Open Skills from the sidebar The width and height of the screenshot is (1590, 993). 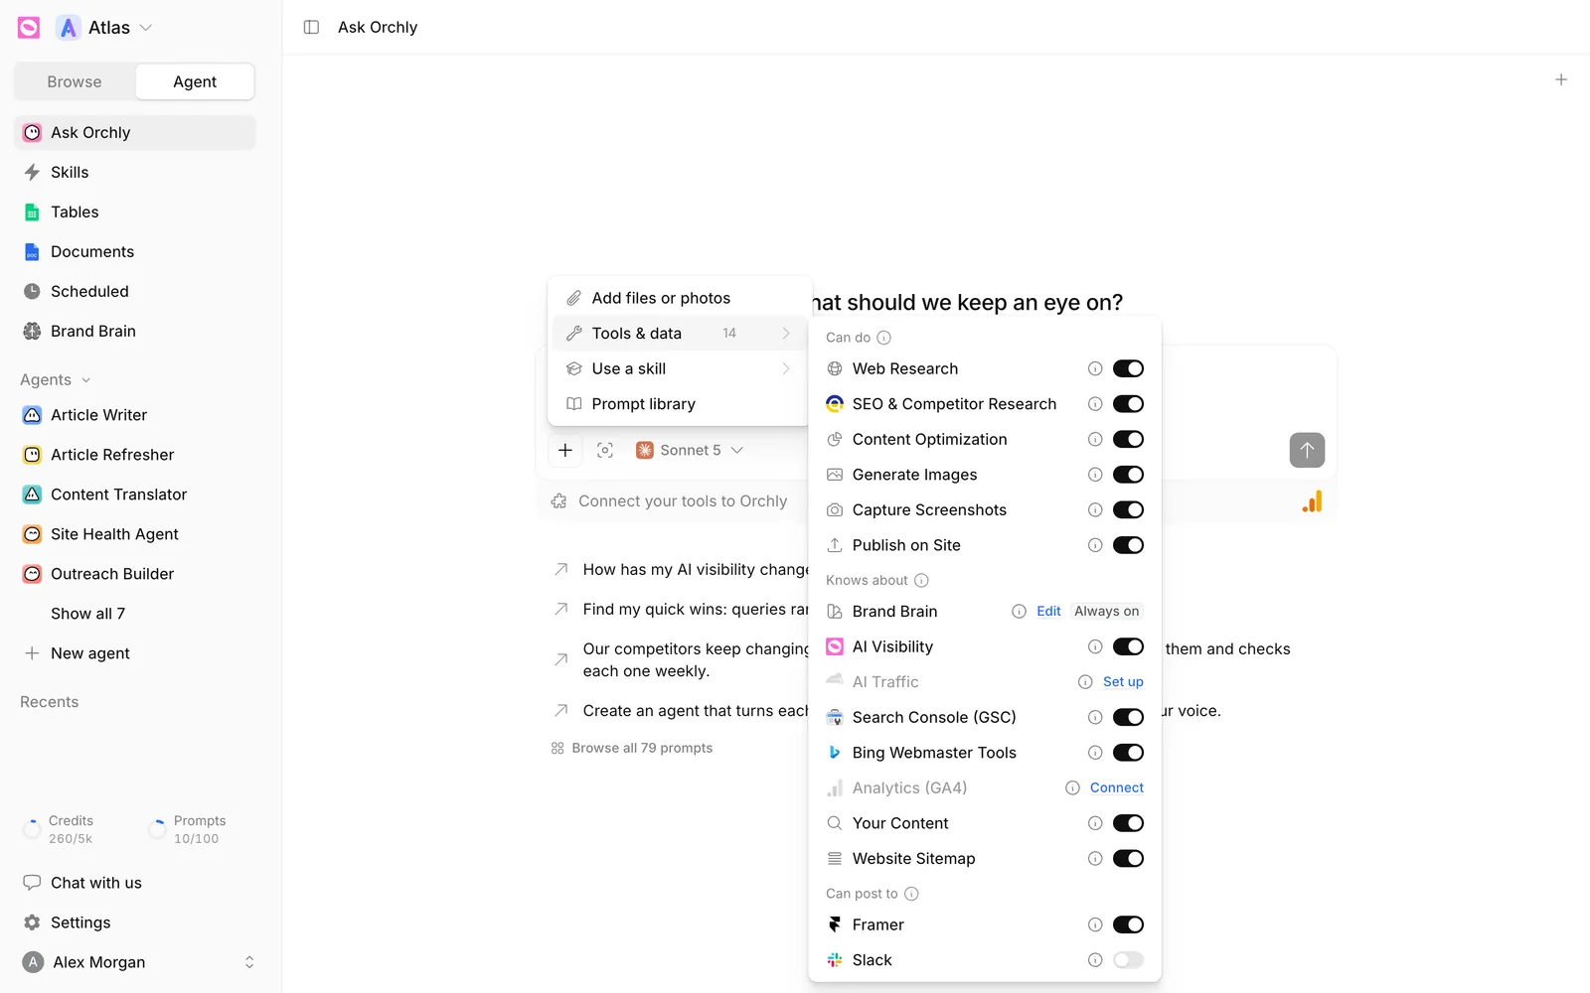135,172
